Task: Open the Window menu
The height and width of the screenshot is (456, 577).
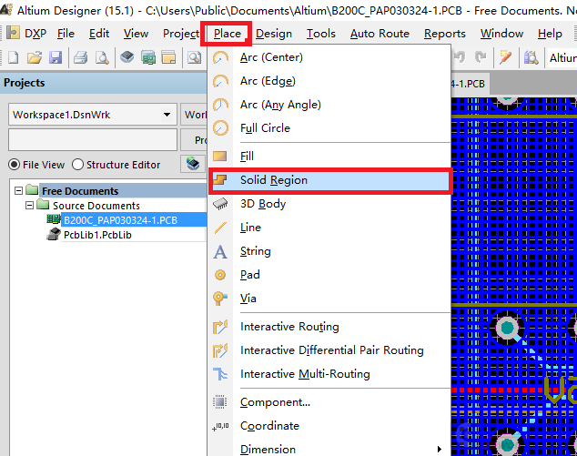Action: click(x=501, y=34)
